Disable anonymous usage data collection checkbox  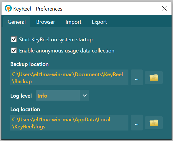click(14, 50)
